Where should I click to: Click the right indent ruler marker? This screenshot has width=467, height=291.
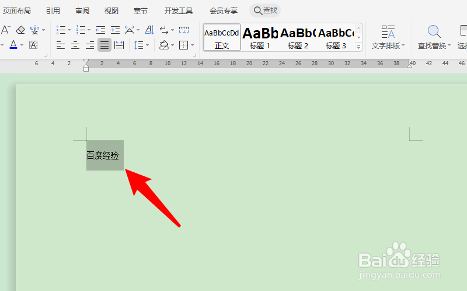coord(410,65)
